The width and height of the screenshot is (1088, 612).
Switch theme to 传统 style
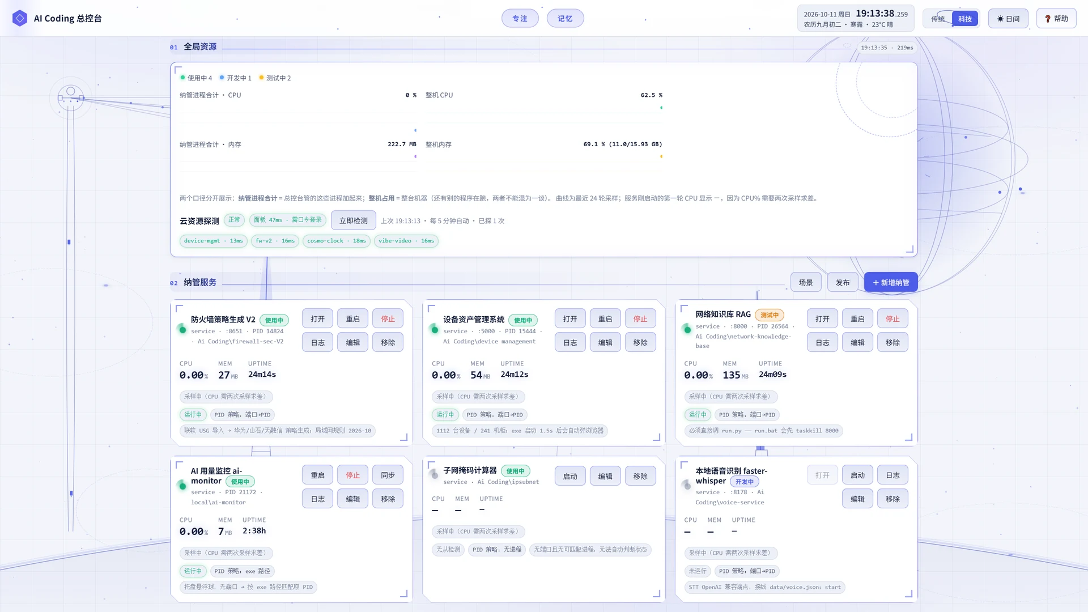point(938,19)
